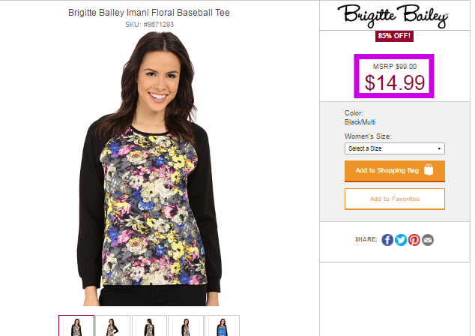Click the SKU #8671293 text
Image resolution: width=475 pixels, height=336 pixels.
click(149, 25)
